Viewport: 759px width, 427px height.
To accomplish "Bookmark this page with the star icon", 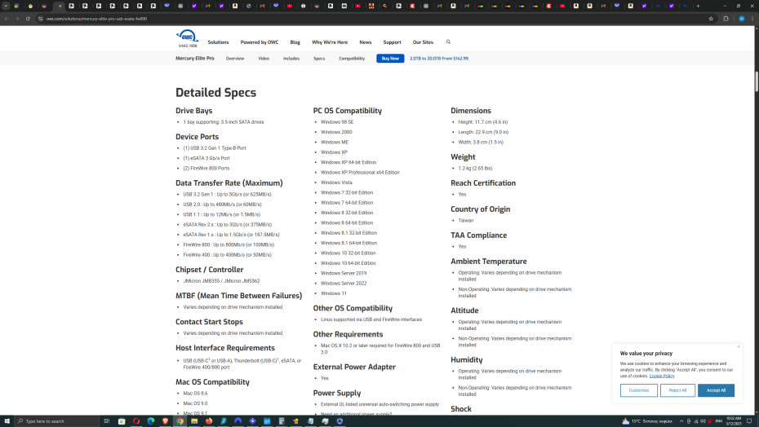I will point(711,18).
